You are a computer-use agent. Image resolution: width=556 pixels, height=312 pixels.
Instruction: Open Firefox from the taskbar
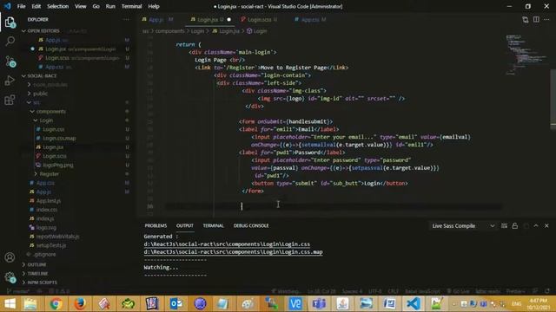[79, 303]
